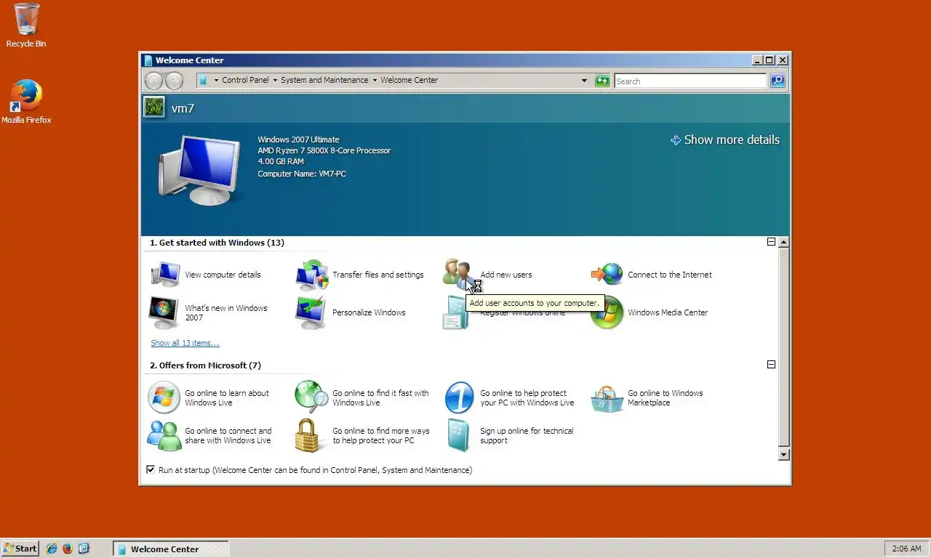The width and height of the screenshot is (931, 558).
Task: Click the find it fast with Windows Live icon
Action: pyautogui.click(x=311, y=397)
